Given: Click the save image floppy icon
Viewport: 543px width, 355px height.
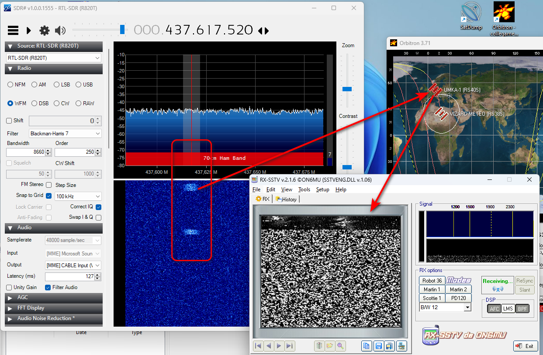Looking at the screenshot, I should tap(378, 346).
